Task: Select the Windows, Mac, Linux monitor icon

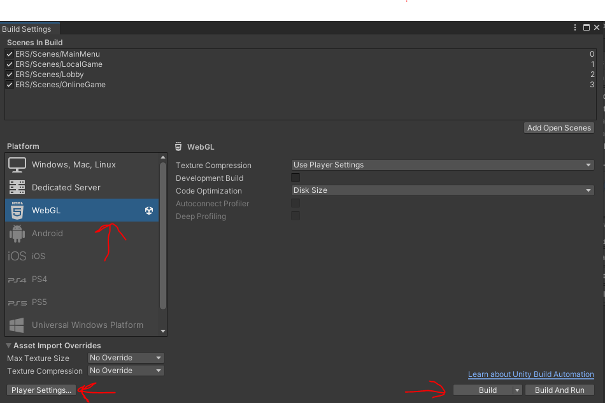Action: pos(17,165)
